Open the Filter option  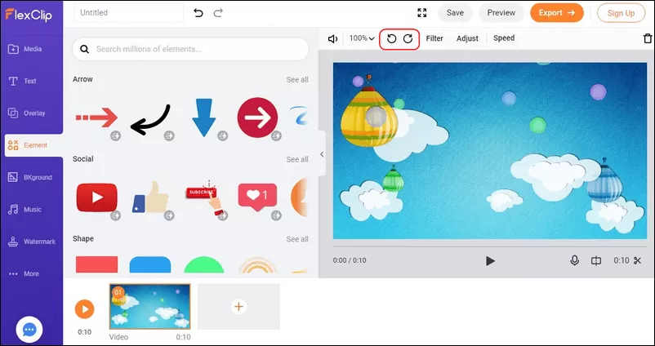[434, 38]
